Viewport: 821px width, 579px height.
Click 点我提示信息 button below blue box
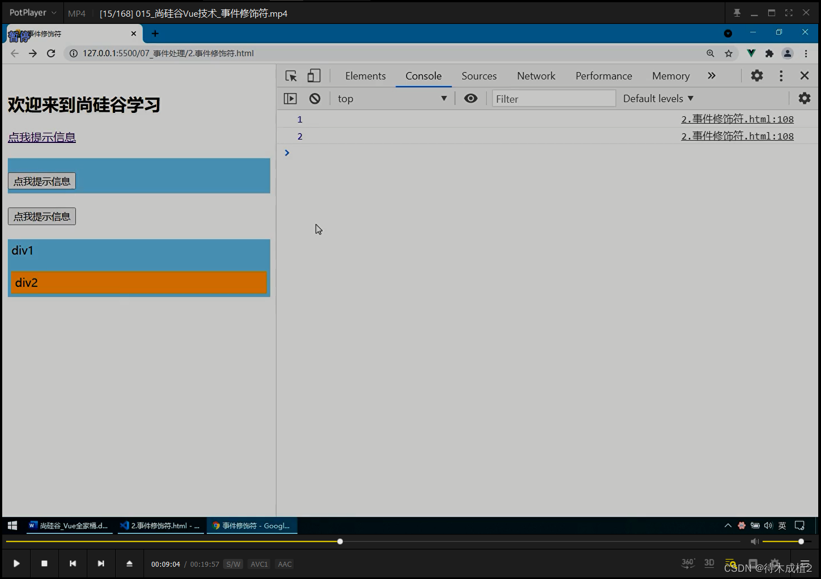[x=42, y=216]
